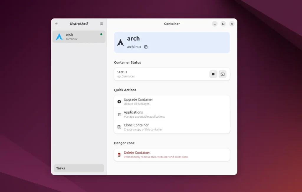
Task: Open the DistroShelf hamburger menu
Action: pos(101,24)
